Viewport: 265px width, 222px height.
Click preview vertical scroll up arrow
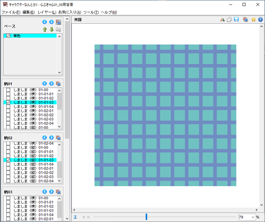tap(261, 26)
